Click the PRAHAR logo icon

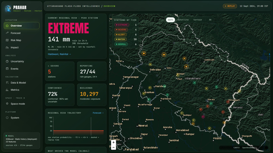point(8,8)
